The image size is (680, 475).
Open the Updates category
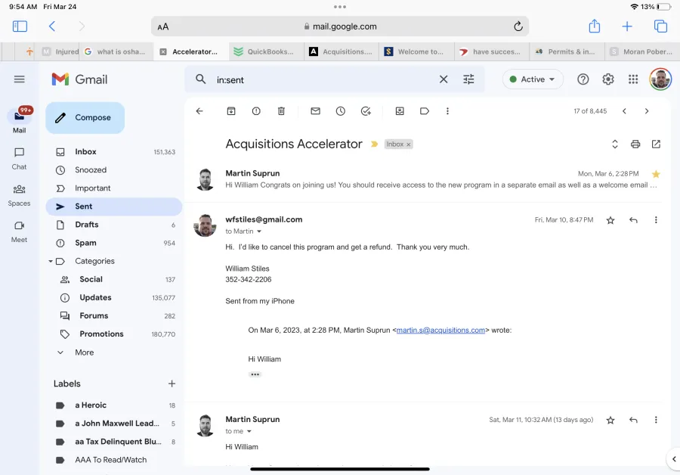pyautogui.click(x=114, y=298)
